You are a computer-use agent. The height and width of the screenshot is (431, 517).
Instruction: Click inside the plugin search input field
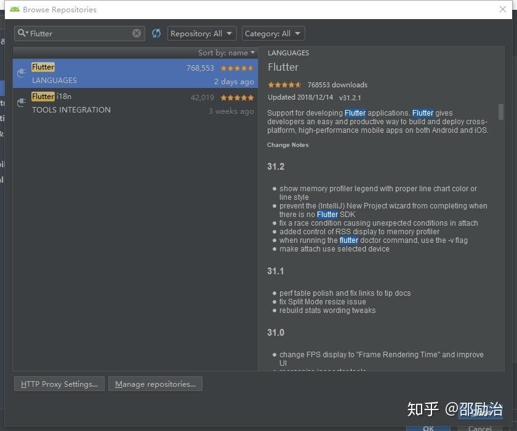[x=80, y=33]
